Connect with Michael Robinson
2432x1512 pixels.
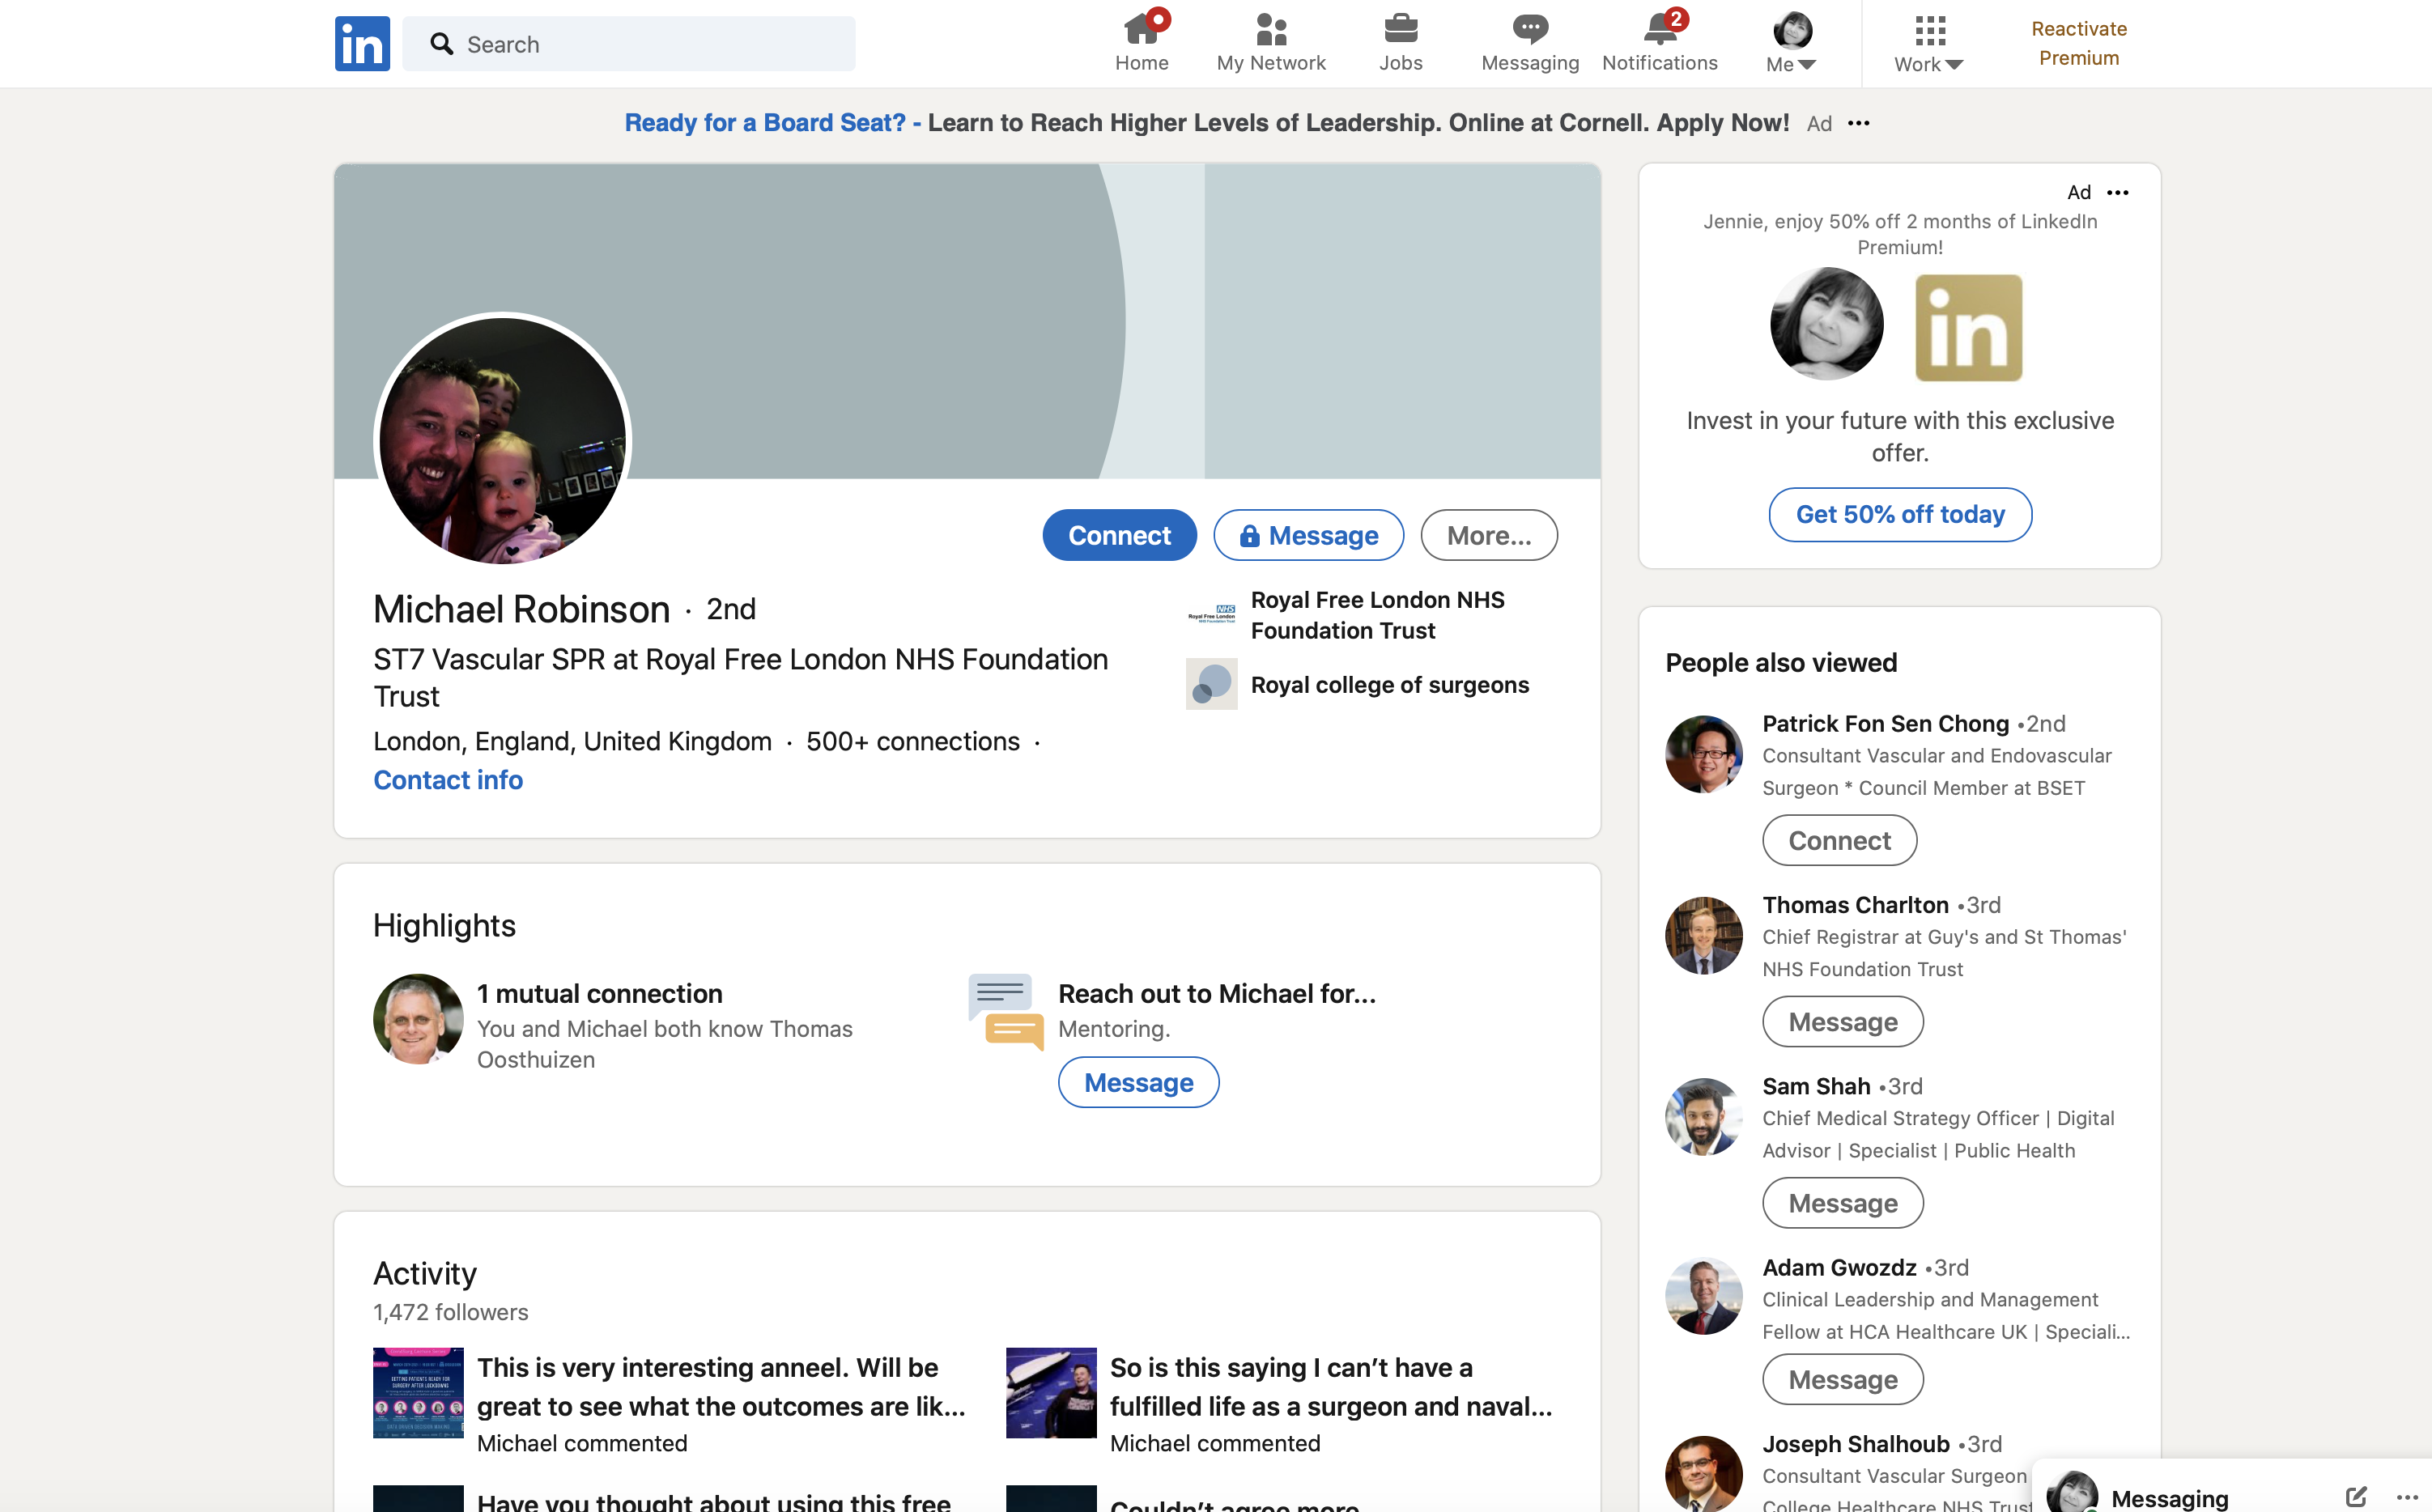(1119, 535)
